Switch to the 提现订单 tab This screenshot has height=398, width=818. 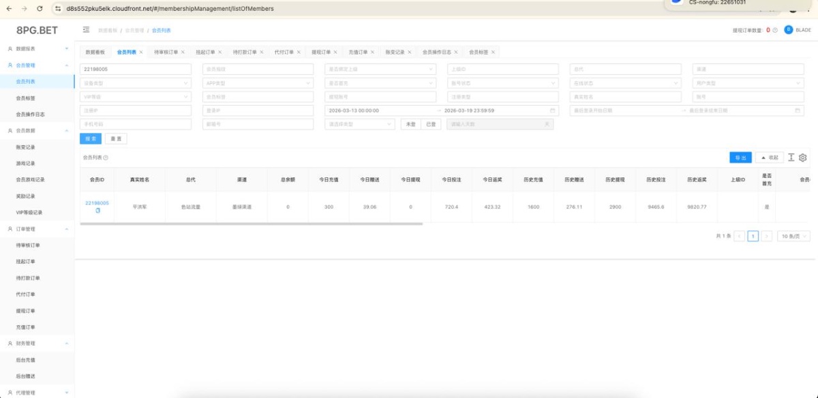321,52
